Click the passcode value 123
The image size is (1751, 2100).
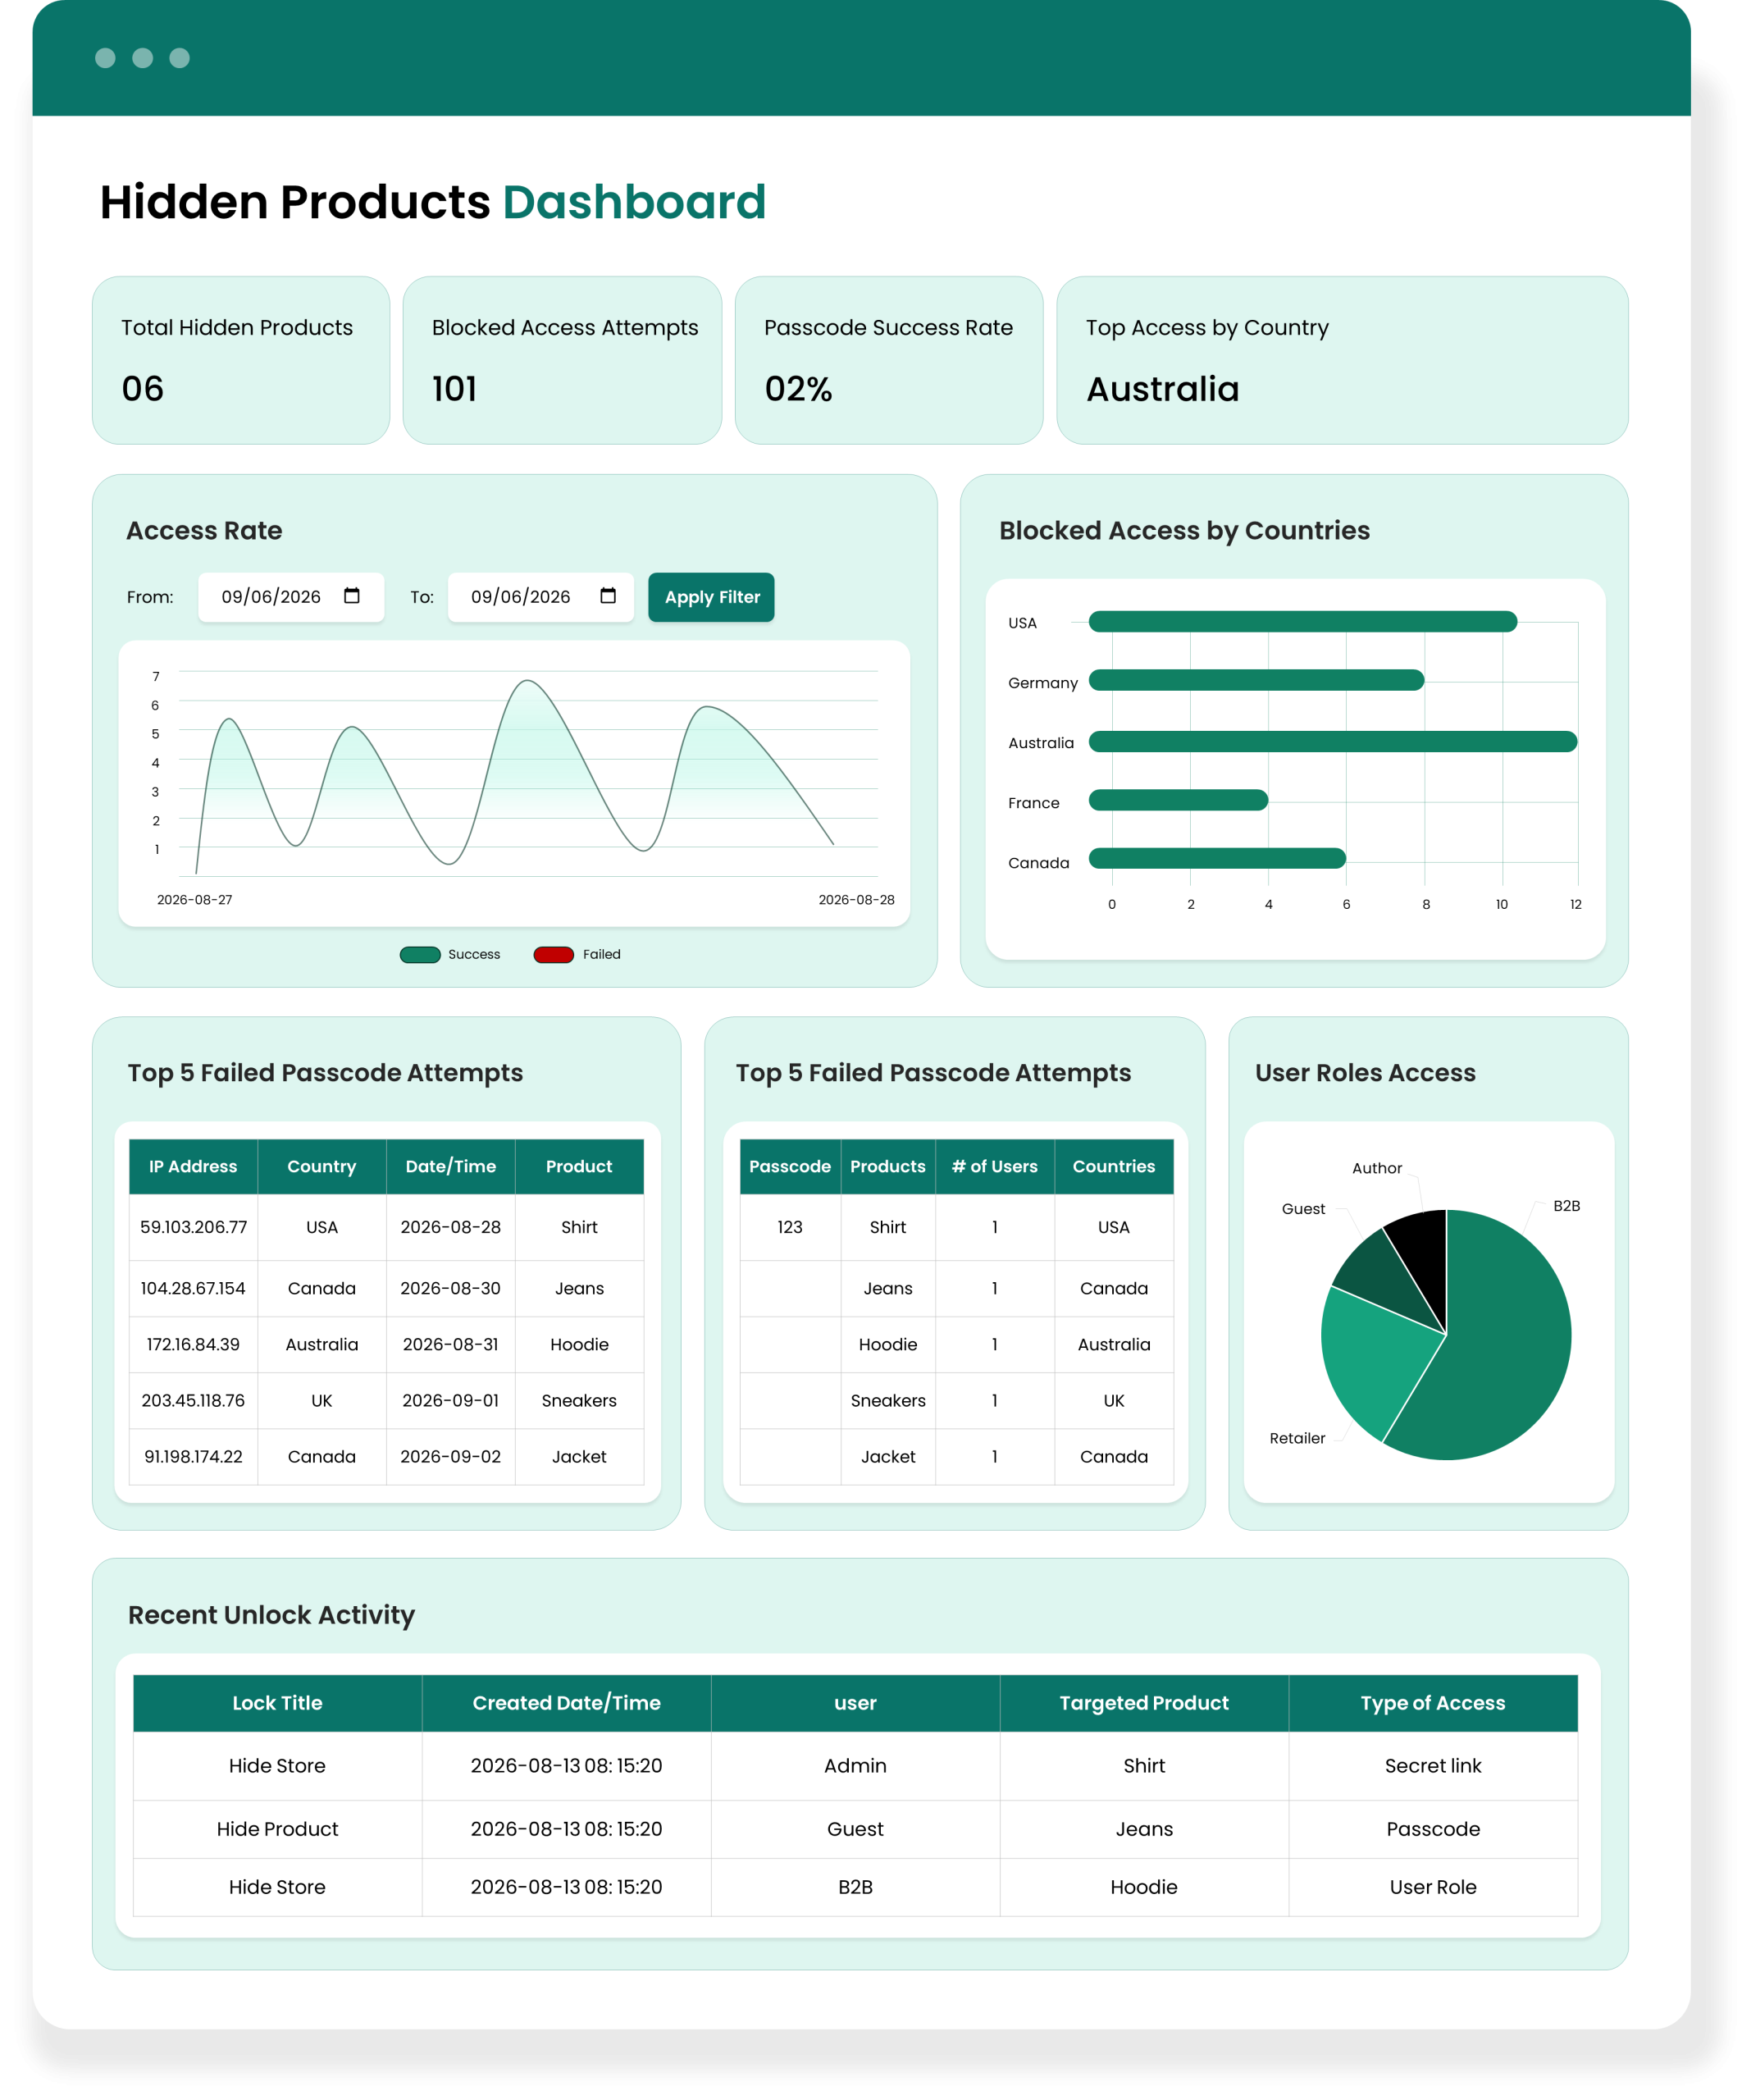[790, 1227]
